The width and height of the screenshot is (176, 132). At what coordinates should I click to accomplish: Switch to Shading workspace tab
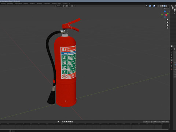(x=26, y=4)
